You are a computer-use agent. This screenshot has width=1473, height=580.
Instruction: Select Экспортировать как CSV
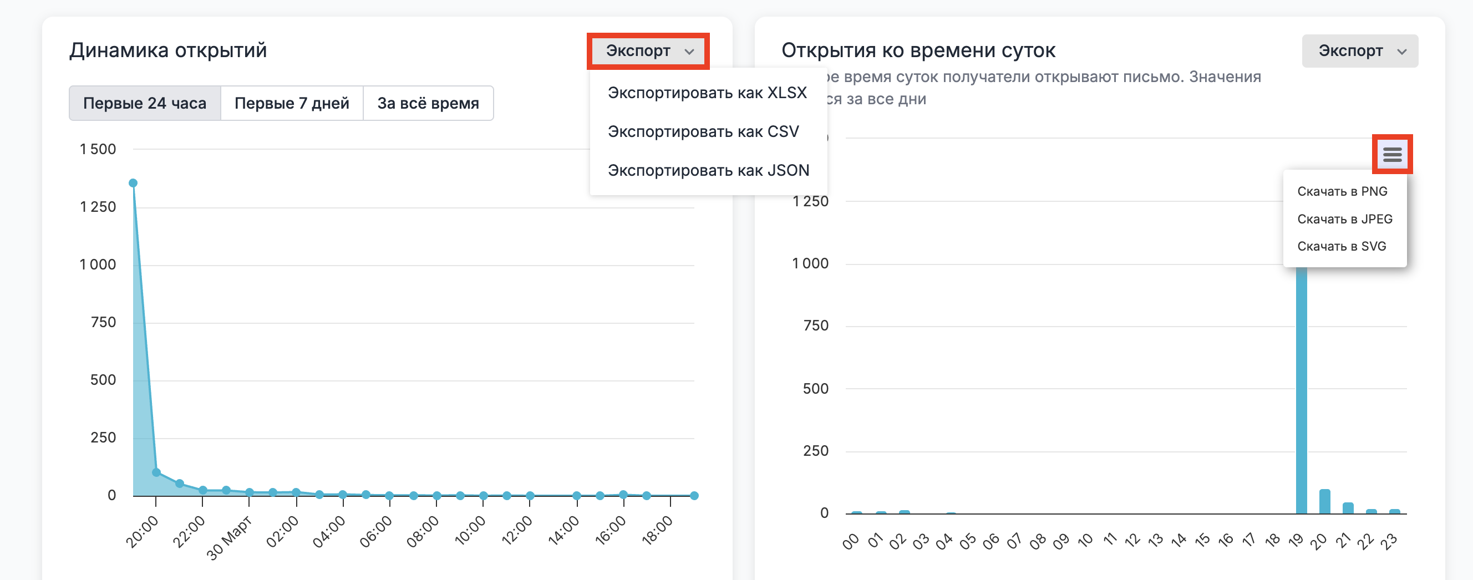click(x=703, y=131)
